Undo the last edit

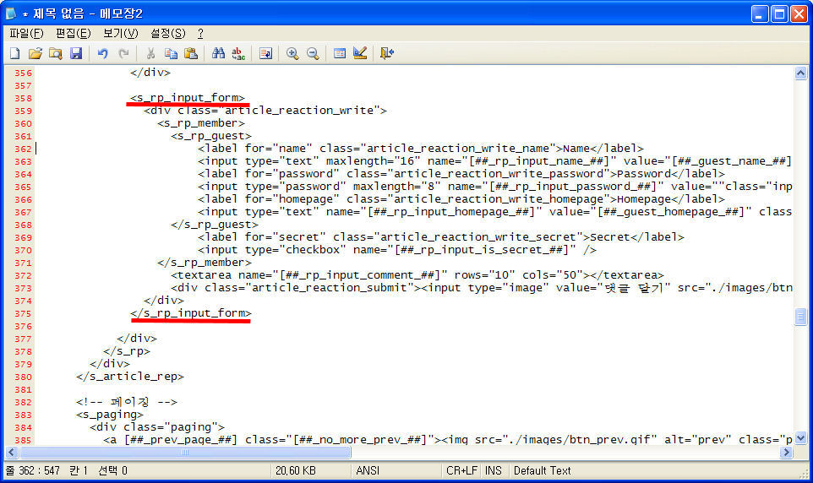tap(102, 53)
